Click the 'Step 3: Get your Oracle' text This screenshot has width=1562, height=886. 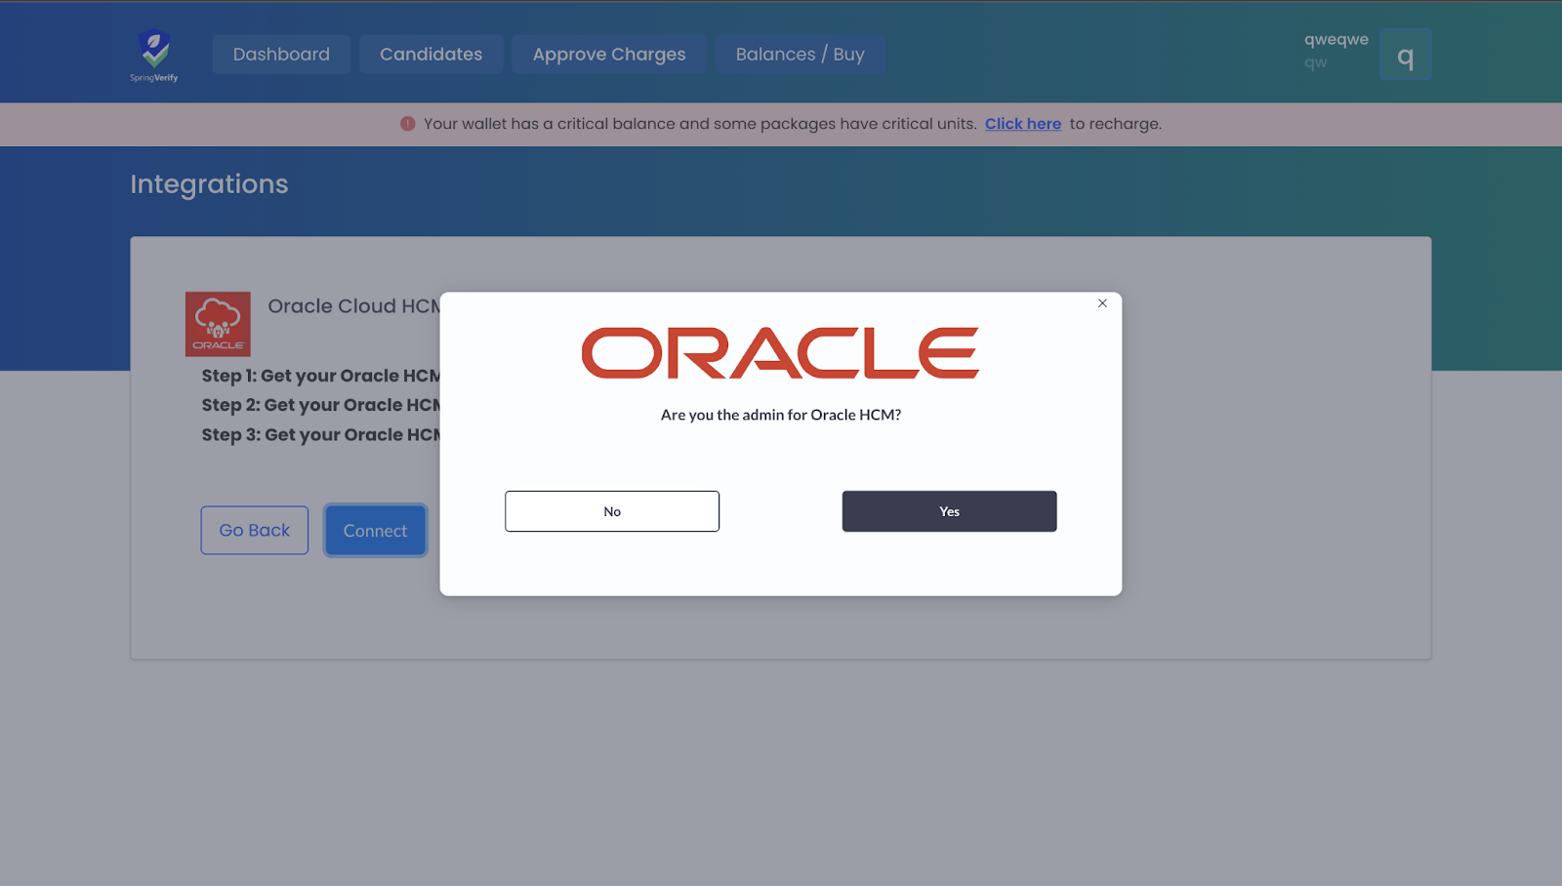[321, 435]
